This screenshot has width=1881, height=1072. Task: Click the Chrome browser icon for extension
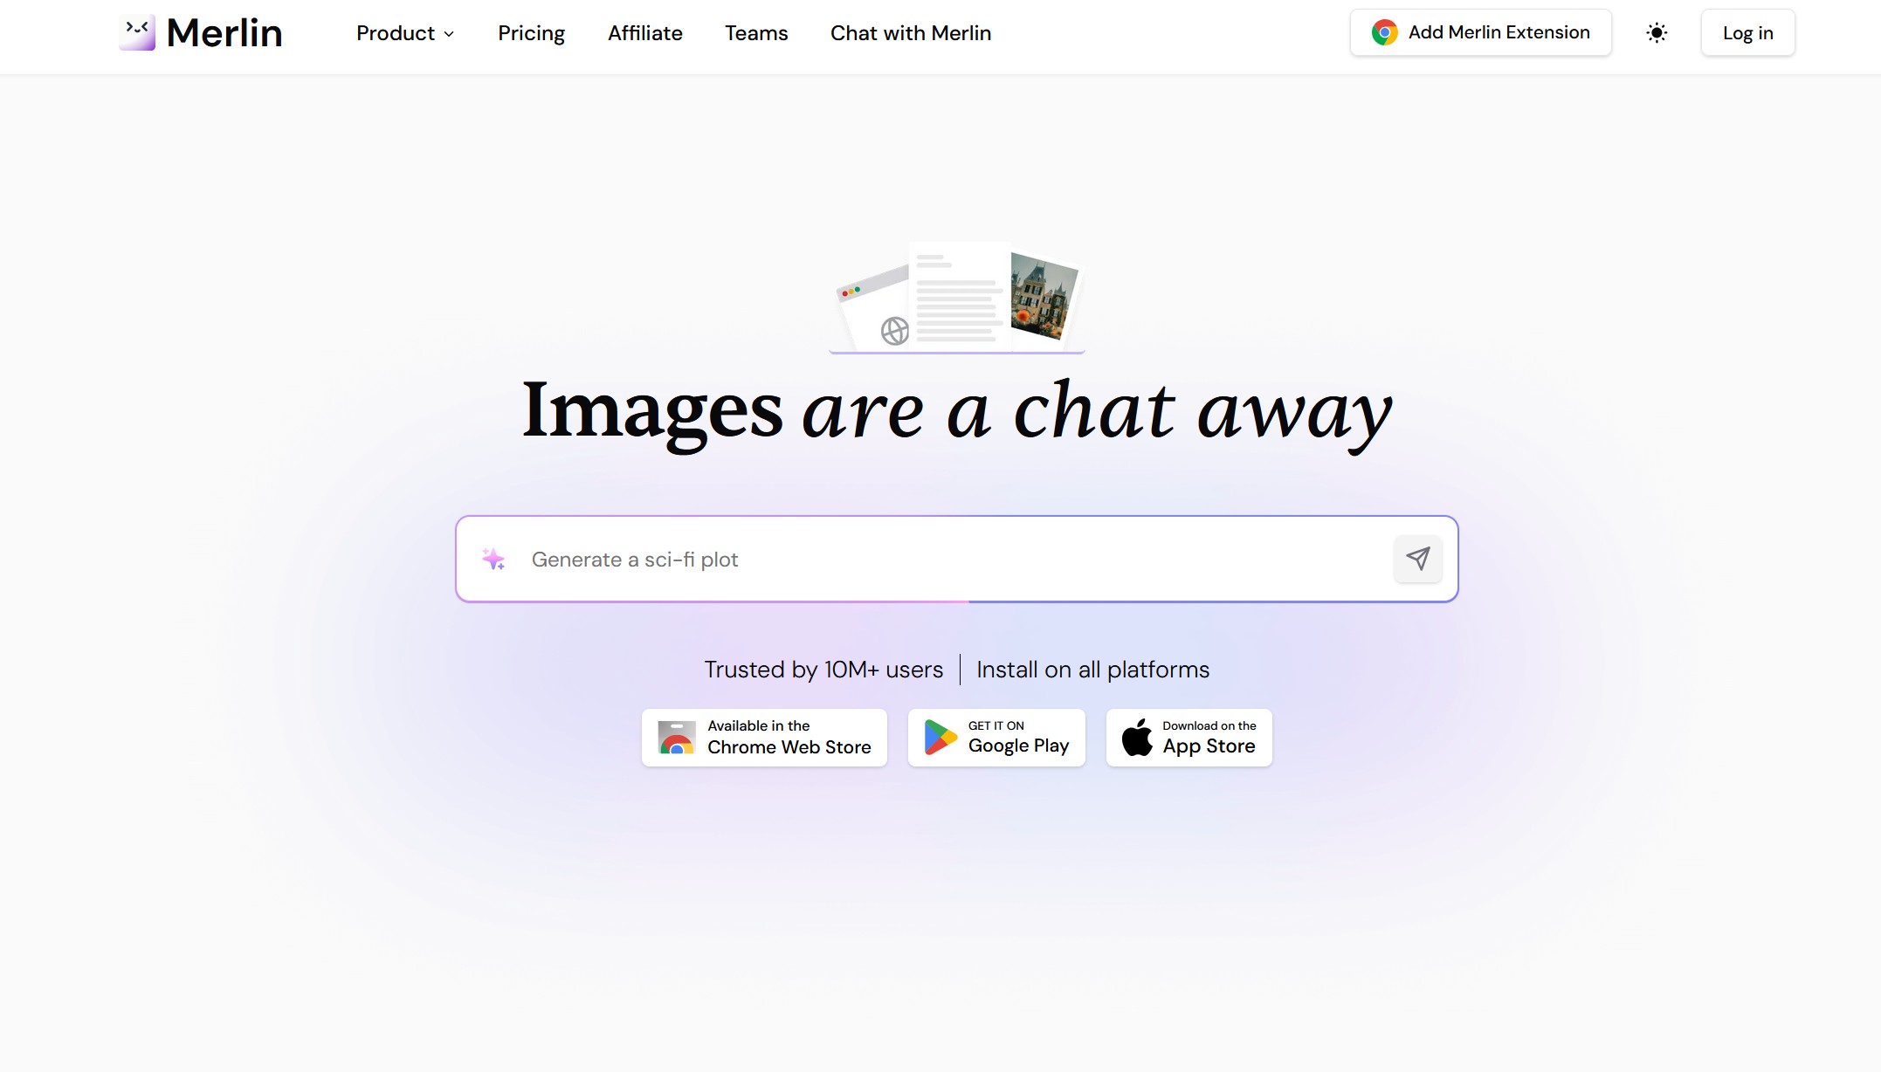pyautogui.click(x=1382, y=32)
